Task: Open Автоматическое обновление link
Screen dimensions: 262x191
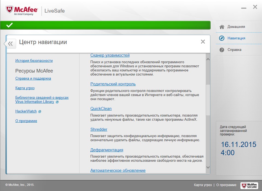Action: [118, 170]
